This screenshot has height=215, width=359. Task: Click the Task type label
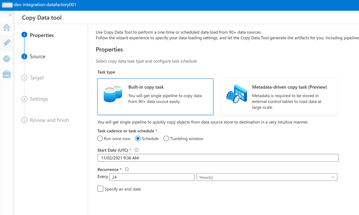[x=106, y=72]
